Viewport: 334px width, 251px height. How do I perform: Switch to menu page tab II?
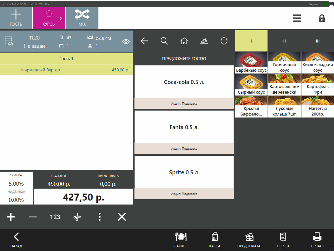click(284, 41)
